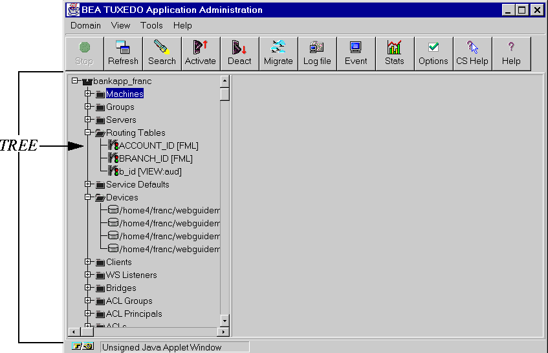Click the Machines folder icon

[100, 94]
